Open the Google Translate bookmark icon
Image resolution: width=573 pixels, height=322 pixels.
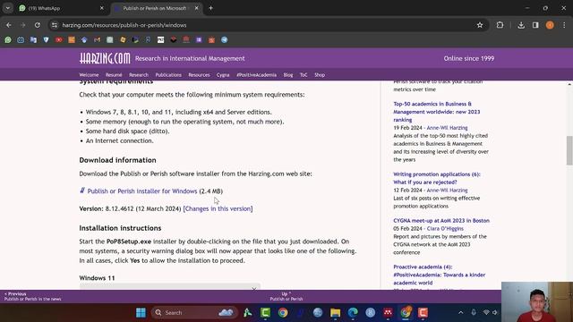(x=33, y=39)
